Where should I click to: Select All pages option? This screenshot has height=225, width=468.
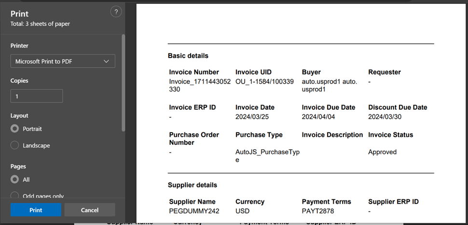[x=14, y=180]
